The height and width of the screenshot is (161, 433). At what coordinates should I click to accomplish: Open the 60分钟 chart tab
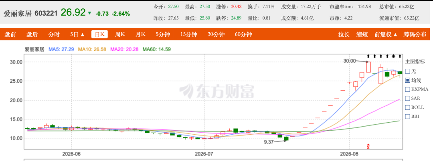[243, 34]
